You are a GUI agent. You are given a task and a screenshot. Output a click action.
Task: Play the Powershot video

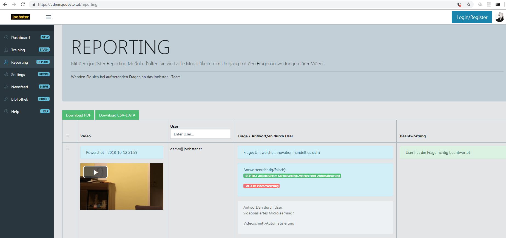(x=95, y=172)
